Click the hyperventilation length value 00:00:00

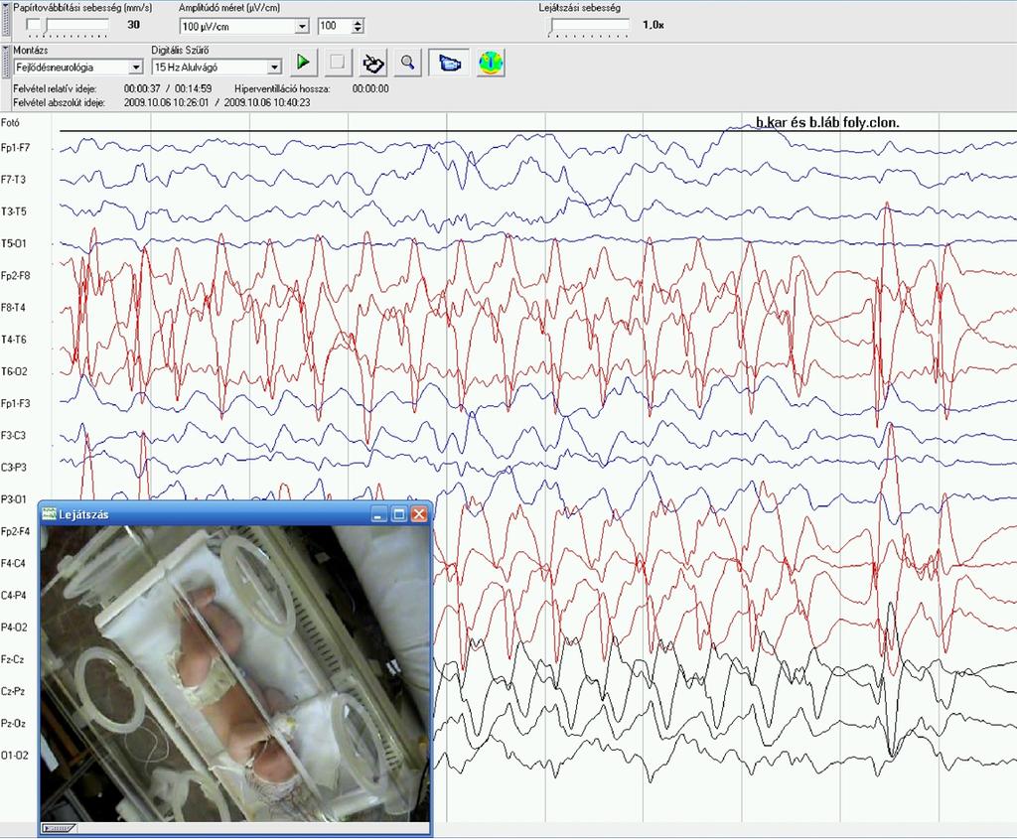370,88
